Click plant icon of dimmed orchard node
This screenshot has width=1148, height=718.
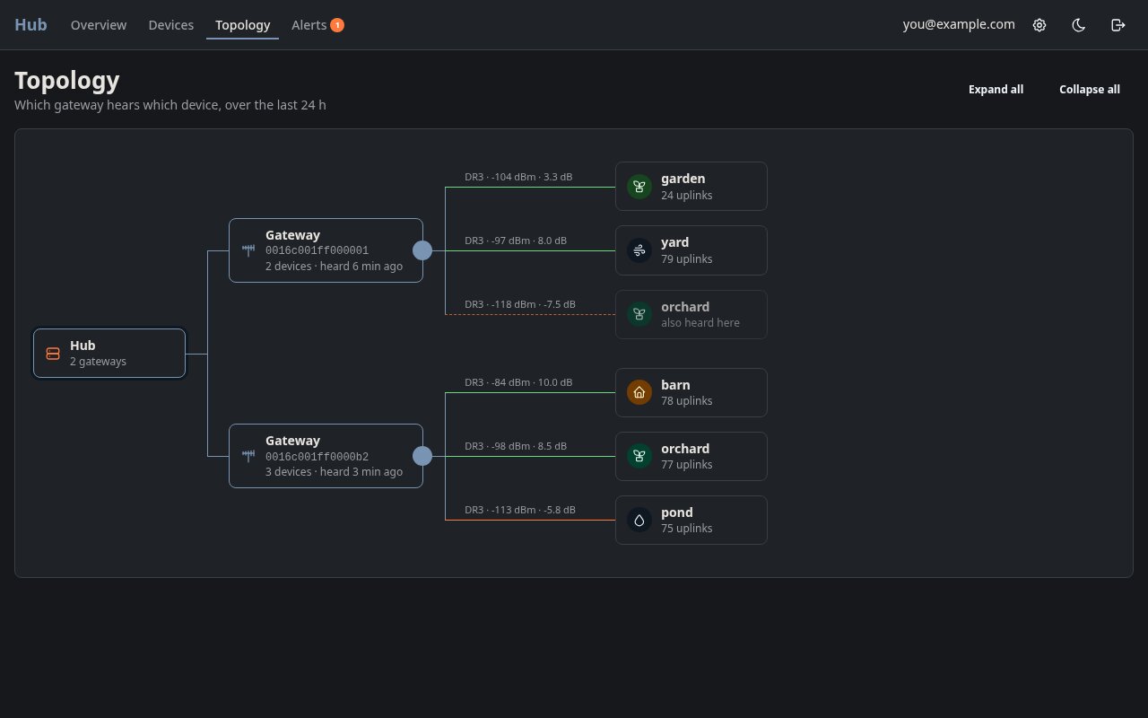[639, 314]
